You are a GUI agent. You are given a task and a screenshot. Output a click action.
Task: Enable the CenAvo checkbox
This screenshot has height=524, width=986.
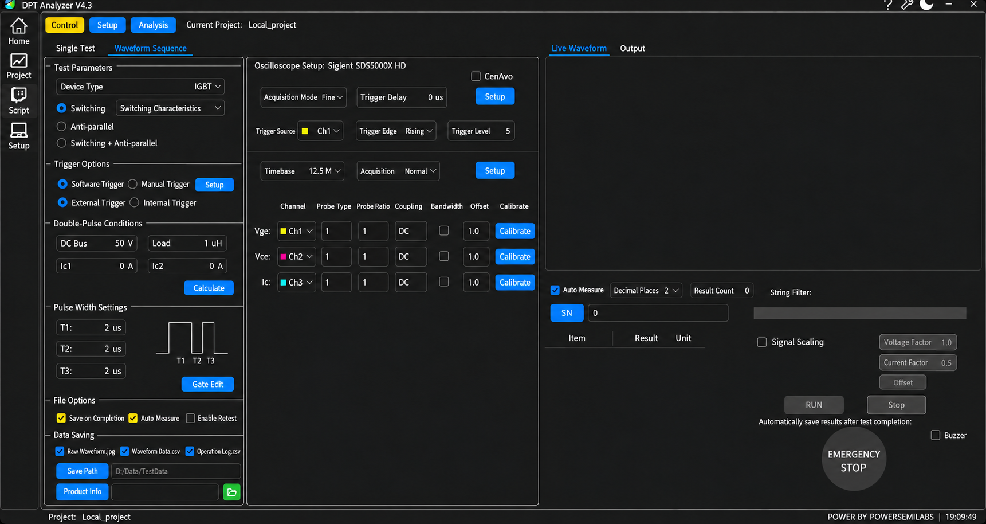coord(476,76)
